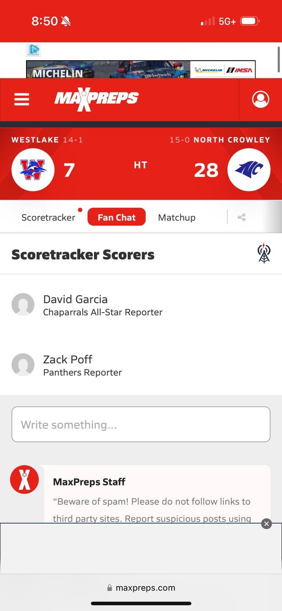Click the AdChoices icon above Michelin banner
This screenshot has height=611, width=282.
tap(33, 49)
